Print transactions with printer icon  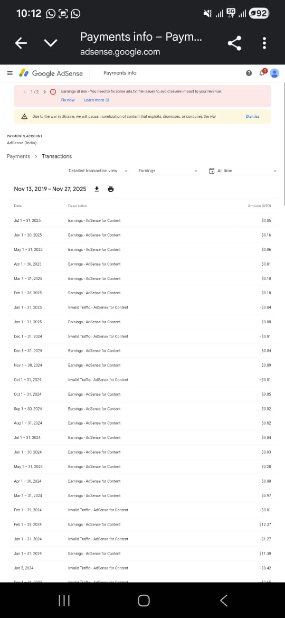tap(111, 189)
